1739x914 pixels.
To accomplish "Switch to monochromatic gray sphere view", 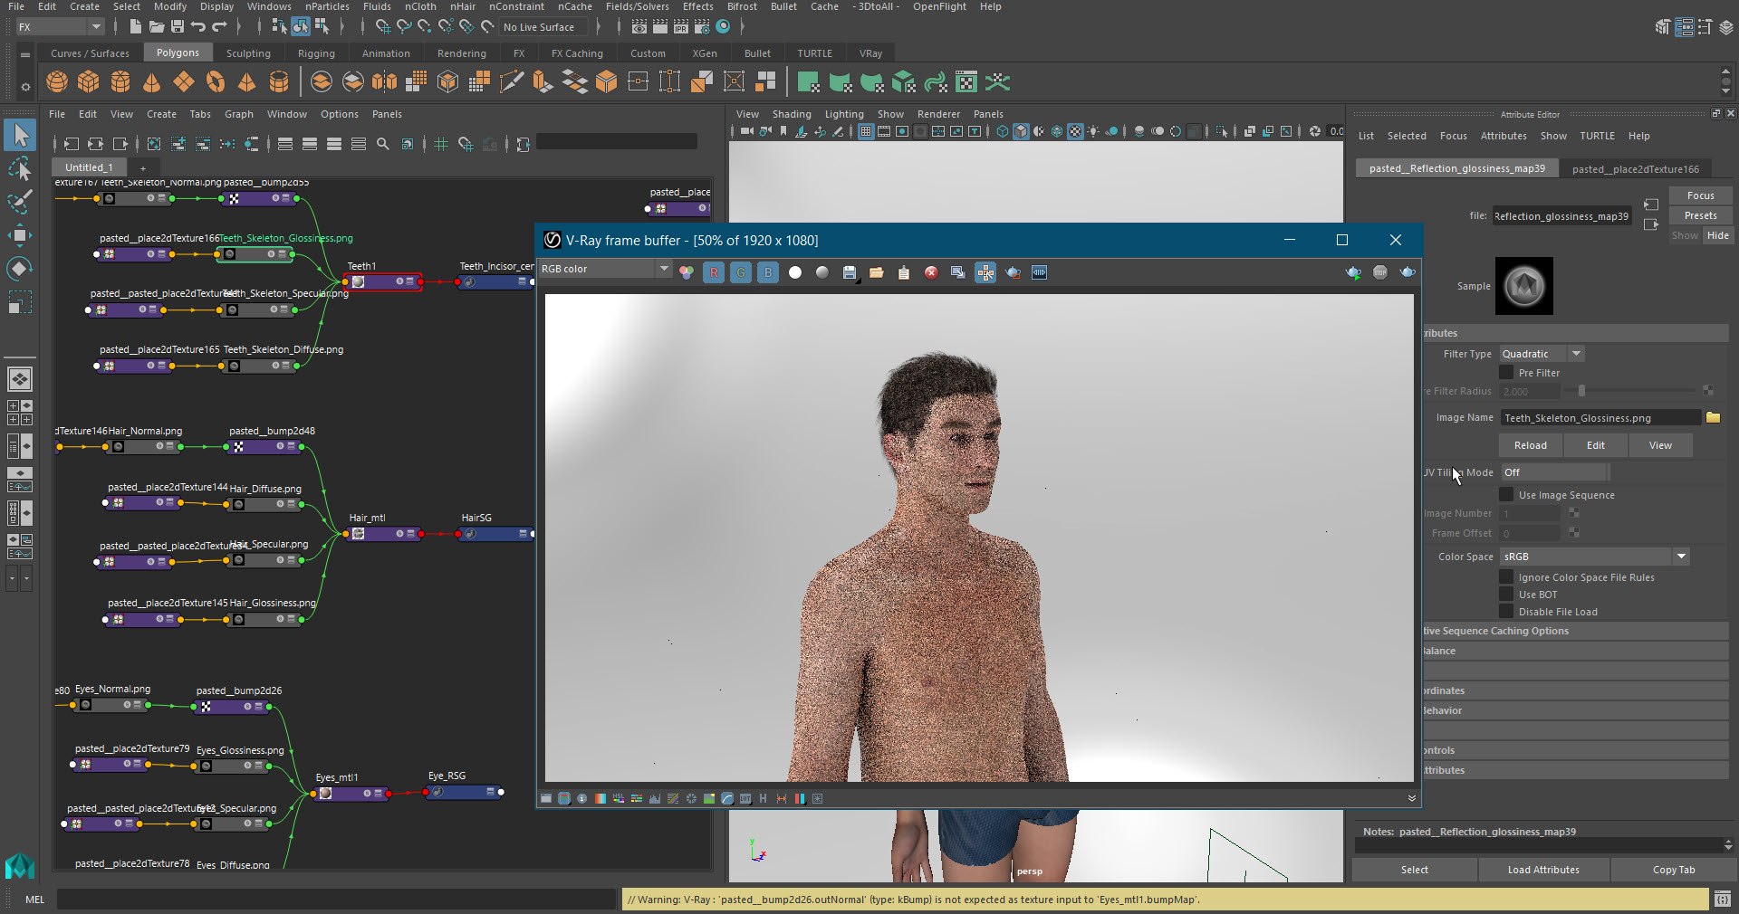I will (x=822, y=272).
